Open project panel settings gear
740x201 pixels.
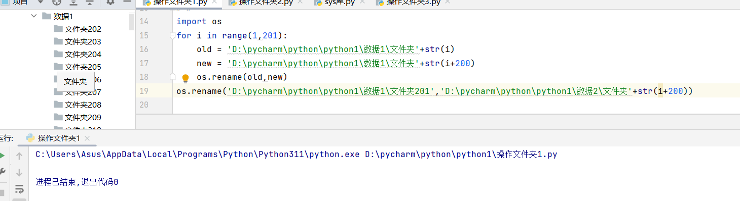(x=110, y=2)
